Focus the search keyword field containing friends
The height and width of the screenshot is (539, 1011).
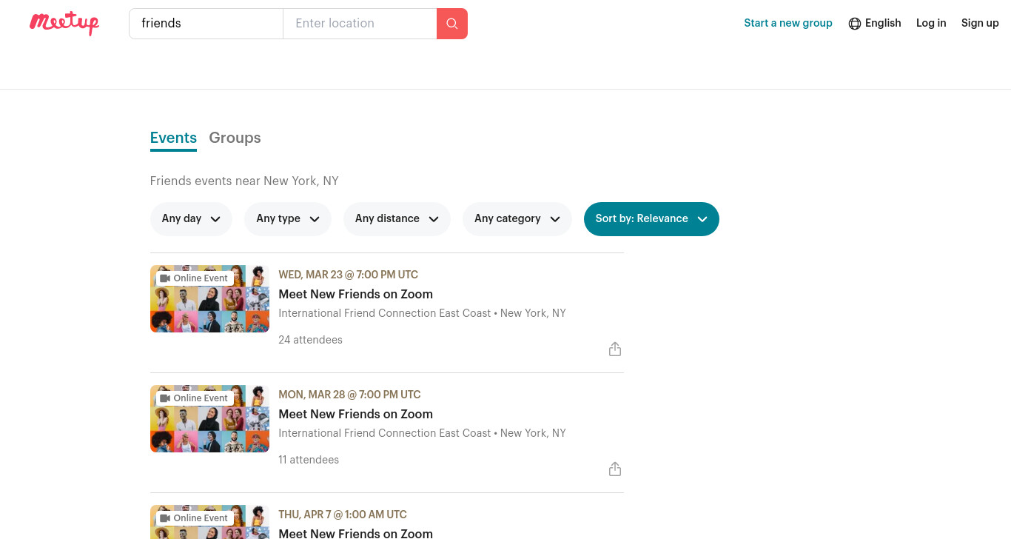206,24
